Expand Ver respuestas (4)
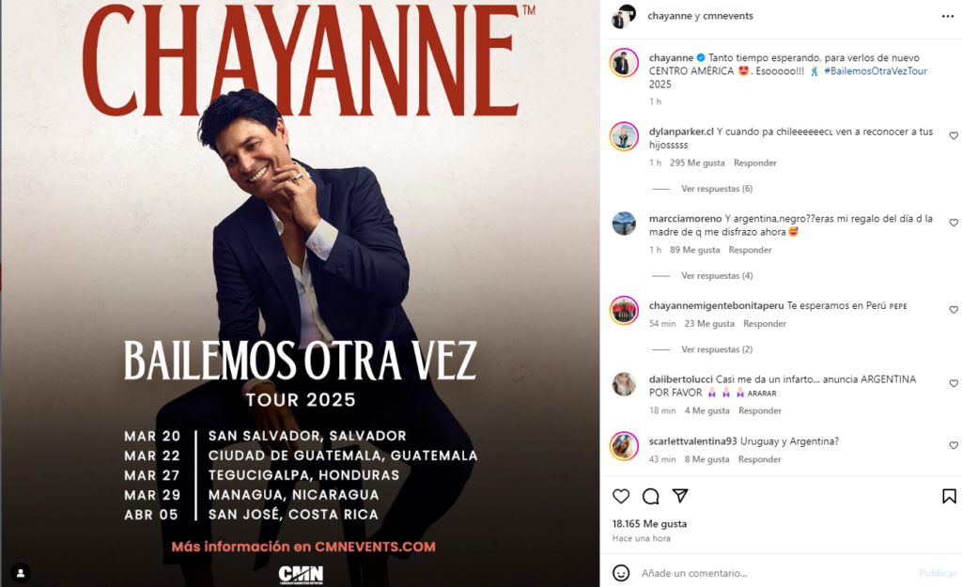This screenshot has width=962, height=587. tap(717, 275)
